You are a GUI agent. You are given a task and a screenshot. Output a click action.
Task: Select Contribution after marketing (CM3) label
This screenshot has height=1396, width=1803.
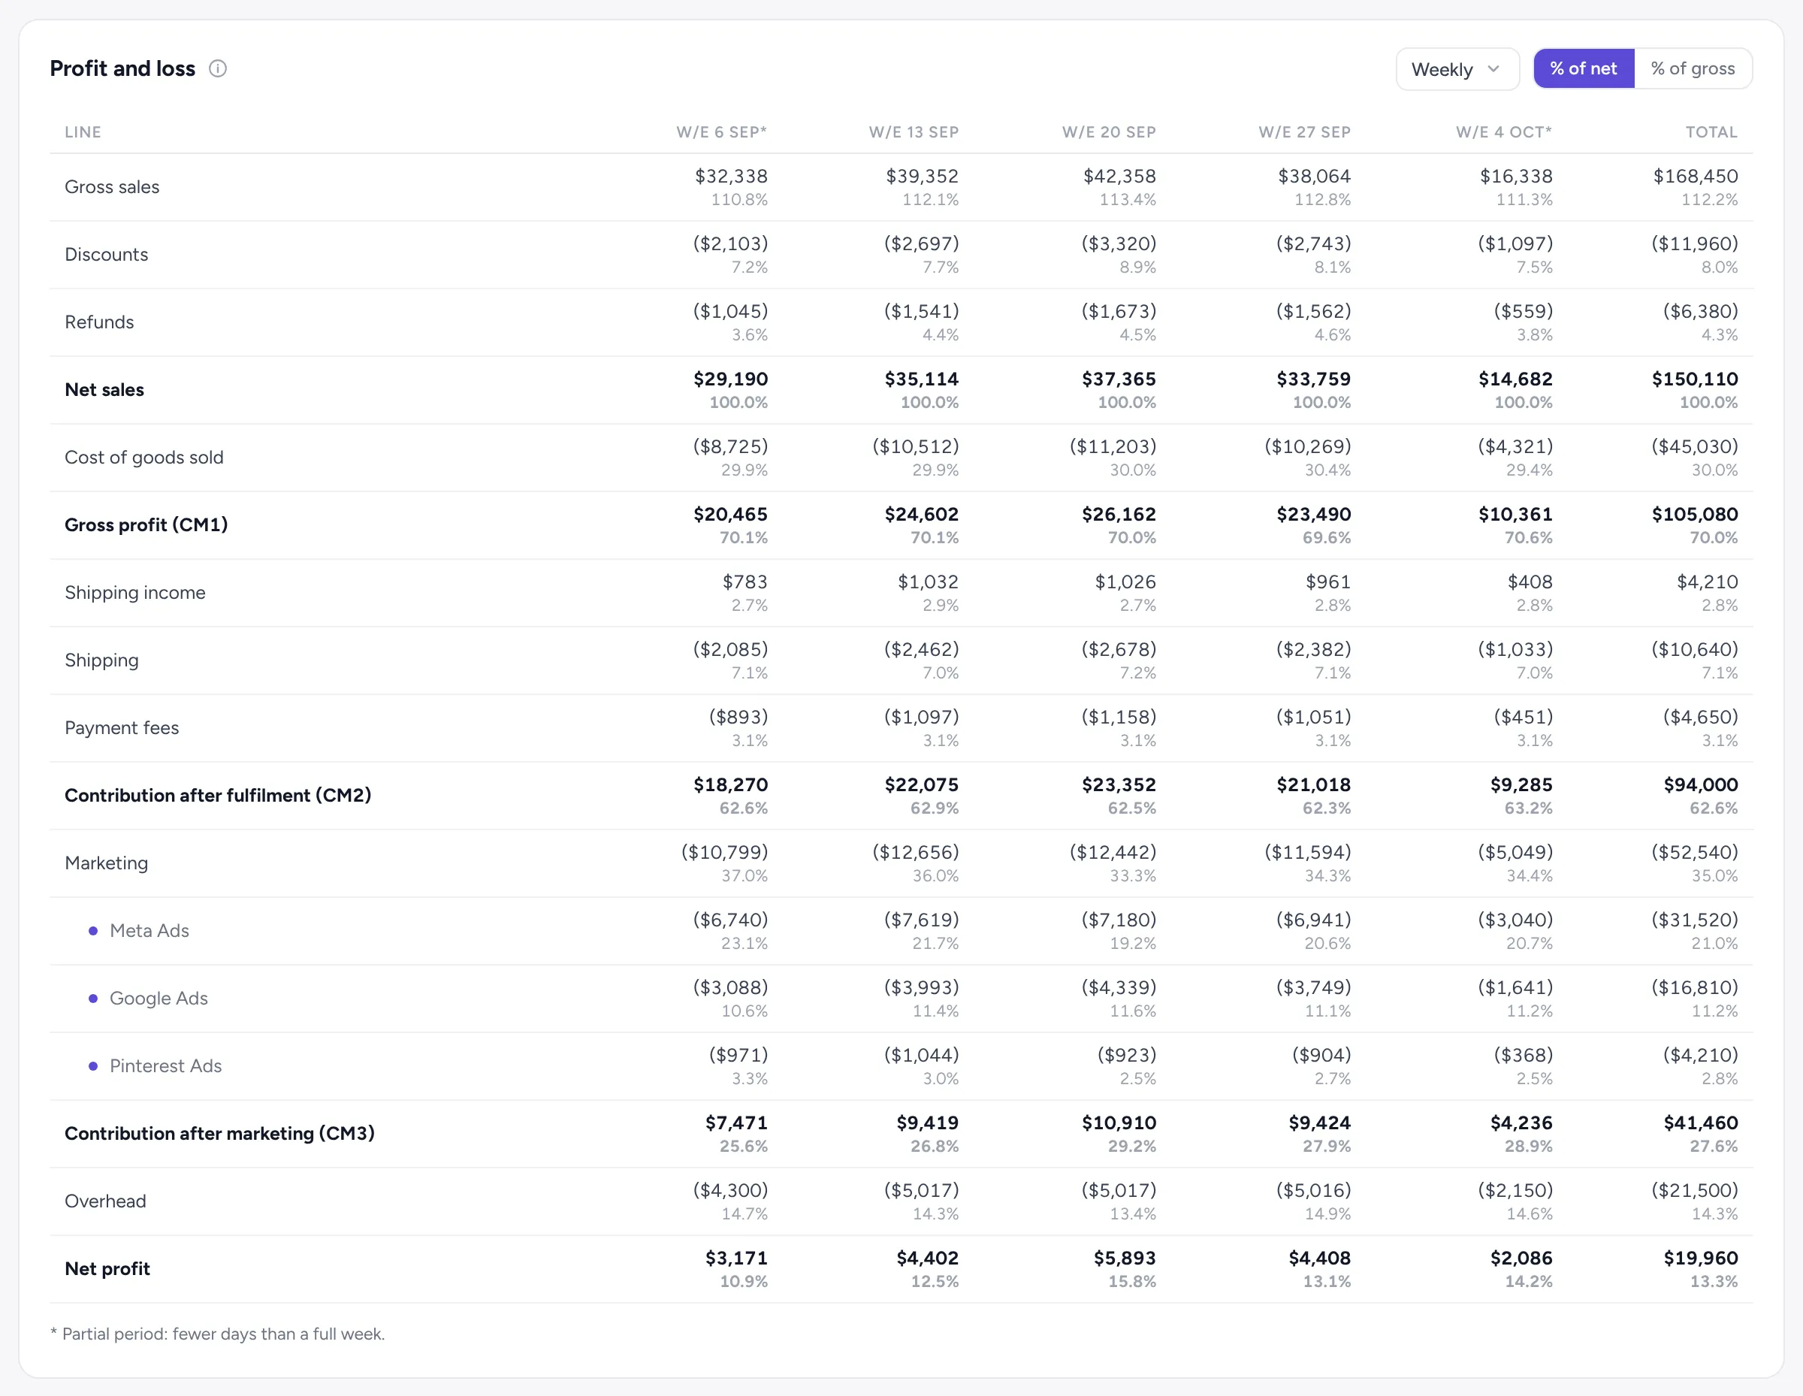point(219,1135)
